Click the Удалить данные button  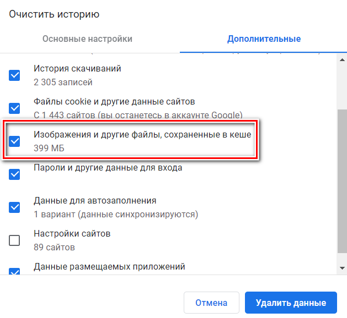[x=291, y=303]
